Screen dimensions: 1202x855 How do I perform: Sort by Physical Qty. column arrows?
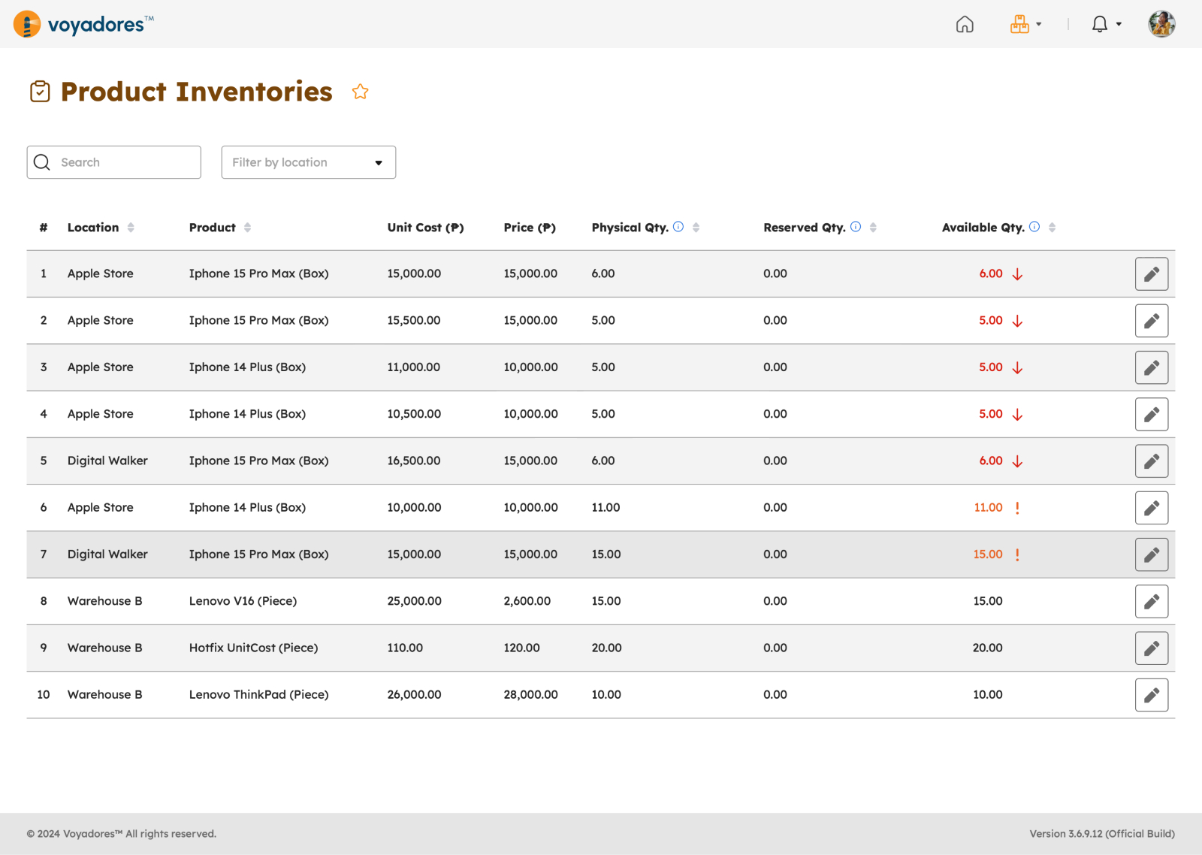click(x=696, y=228)
